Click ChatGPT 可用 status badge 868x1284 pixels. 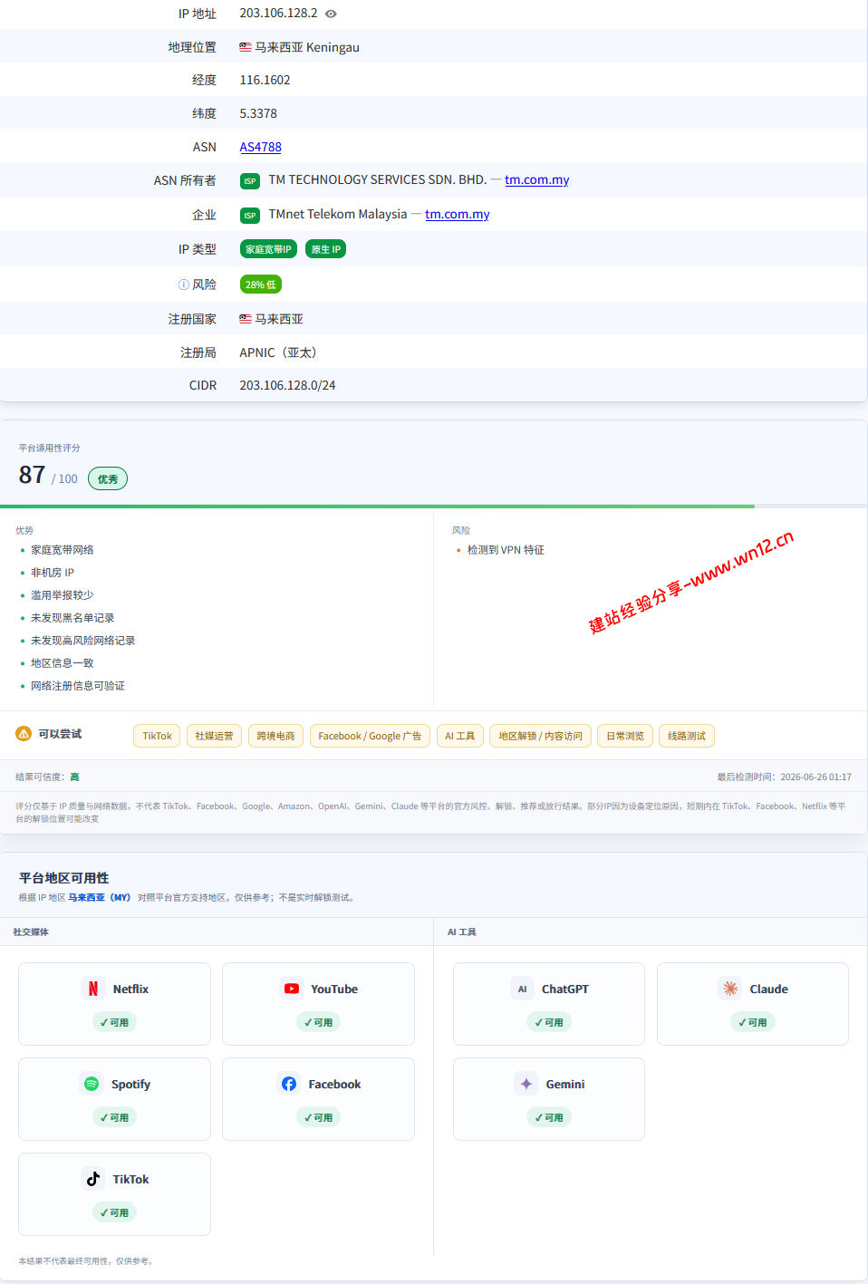549,1022
